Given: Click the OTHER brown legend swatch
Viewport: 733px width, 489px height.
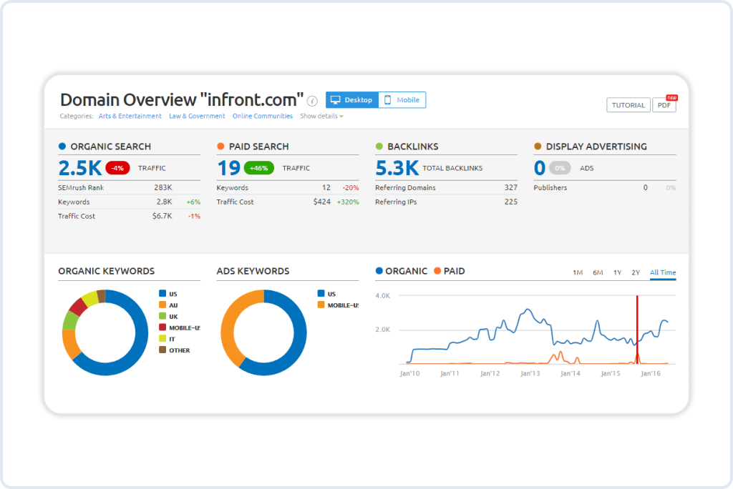Looking at the screenshot, I should click(162, 350).
